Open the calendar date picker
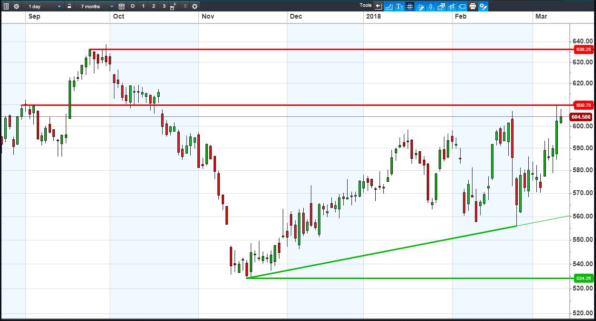Screen dimensions: 596x321 pos(122,6)
